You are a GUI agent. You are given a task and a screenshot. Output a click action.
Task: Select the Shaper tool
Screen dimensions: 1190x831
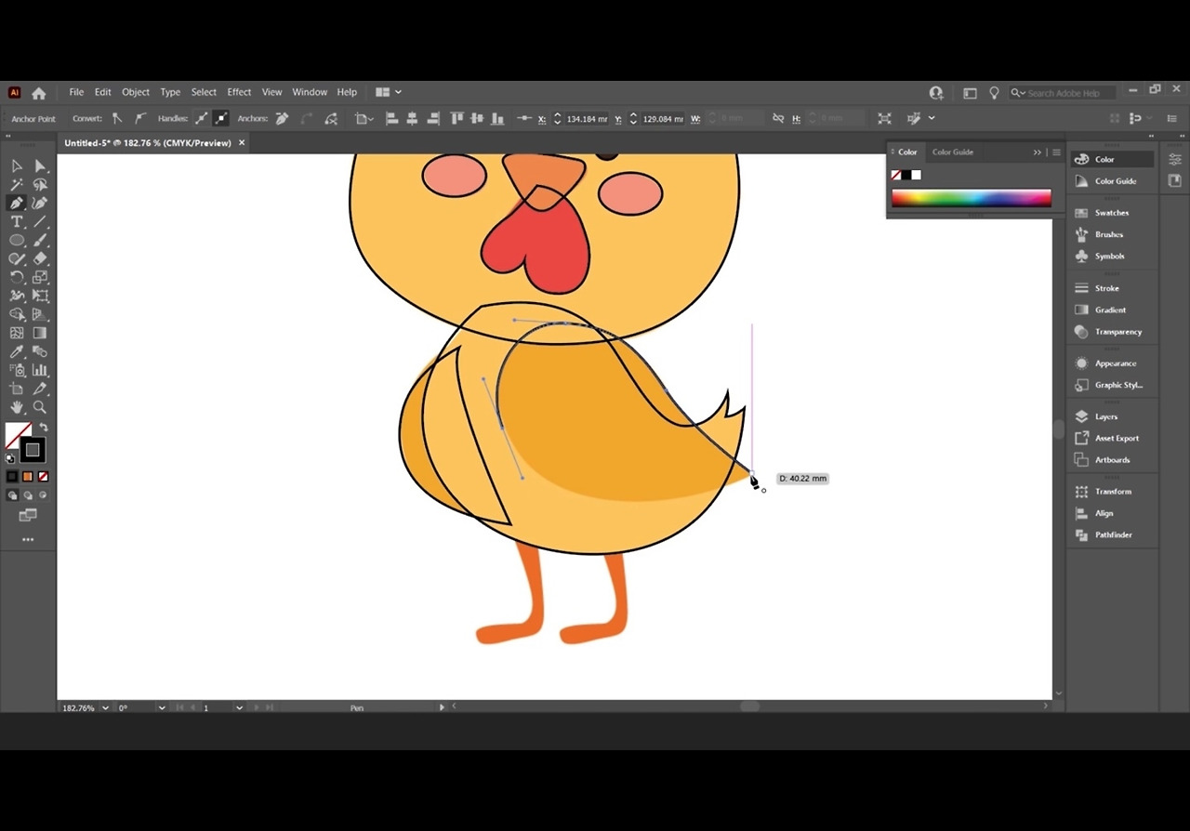tap(17, 258)
